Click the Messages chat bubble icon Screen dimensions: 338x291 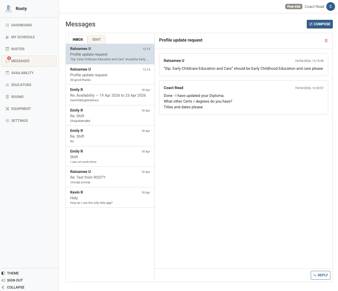coord(7,61)
